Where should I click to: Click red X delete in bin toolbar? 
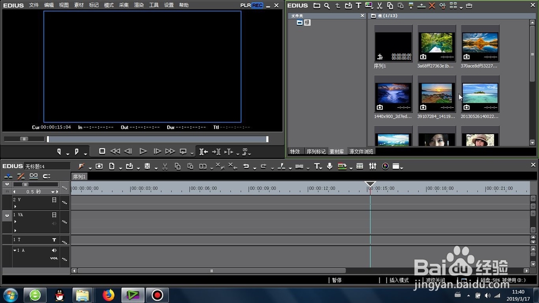[432, 5]
